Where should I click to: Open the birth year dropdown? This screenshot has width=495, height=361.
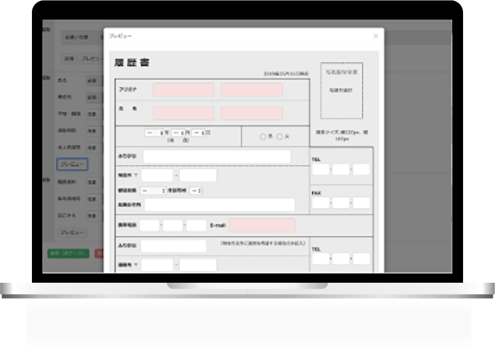tap(155, 133)
